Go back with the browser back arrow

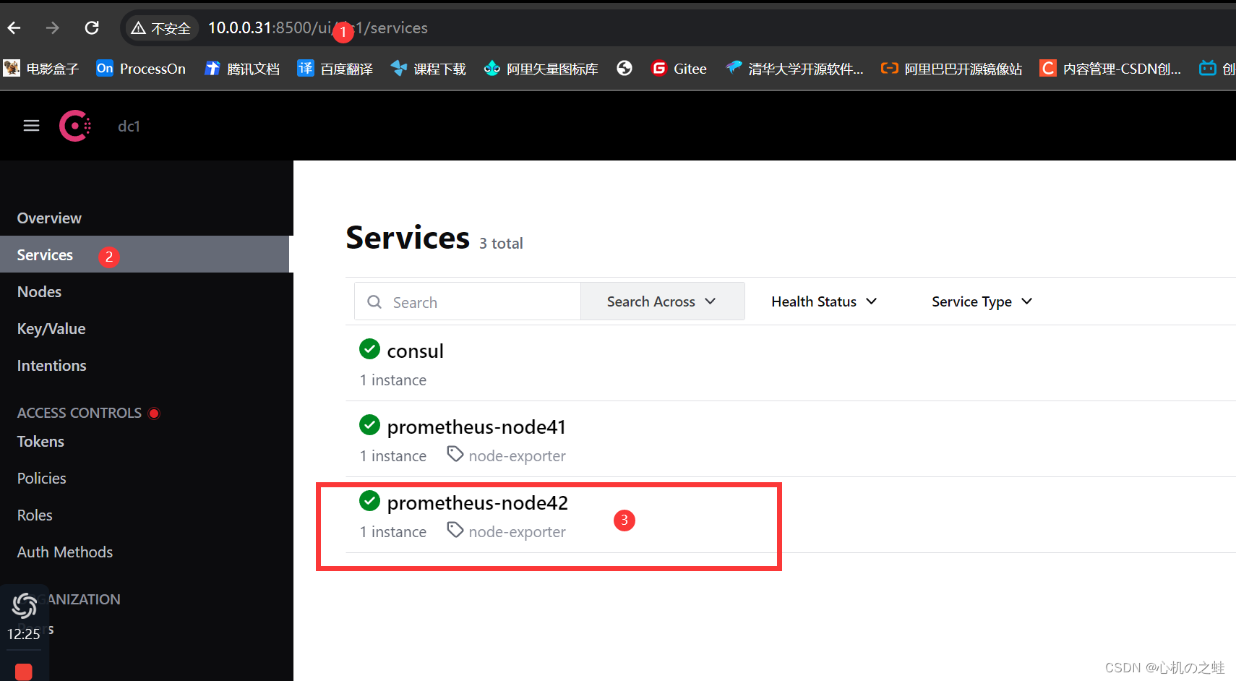click(14, 28)
